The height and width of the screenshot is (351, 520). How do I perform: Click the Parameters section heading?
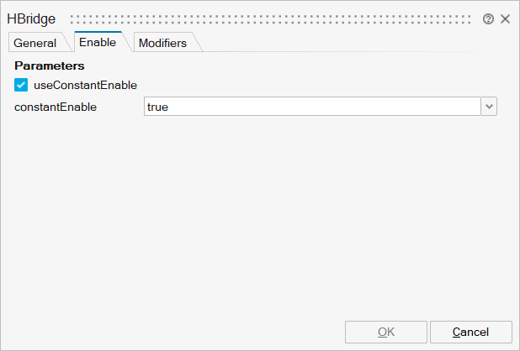[x=50, y=65]
